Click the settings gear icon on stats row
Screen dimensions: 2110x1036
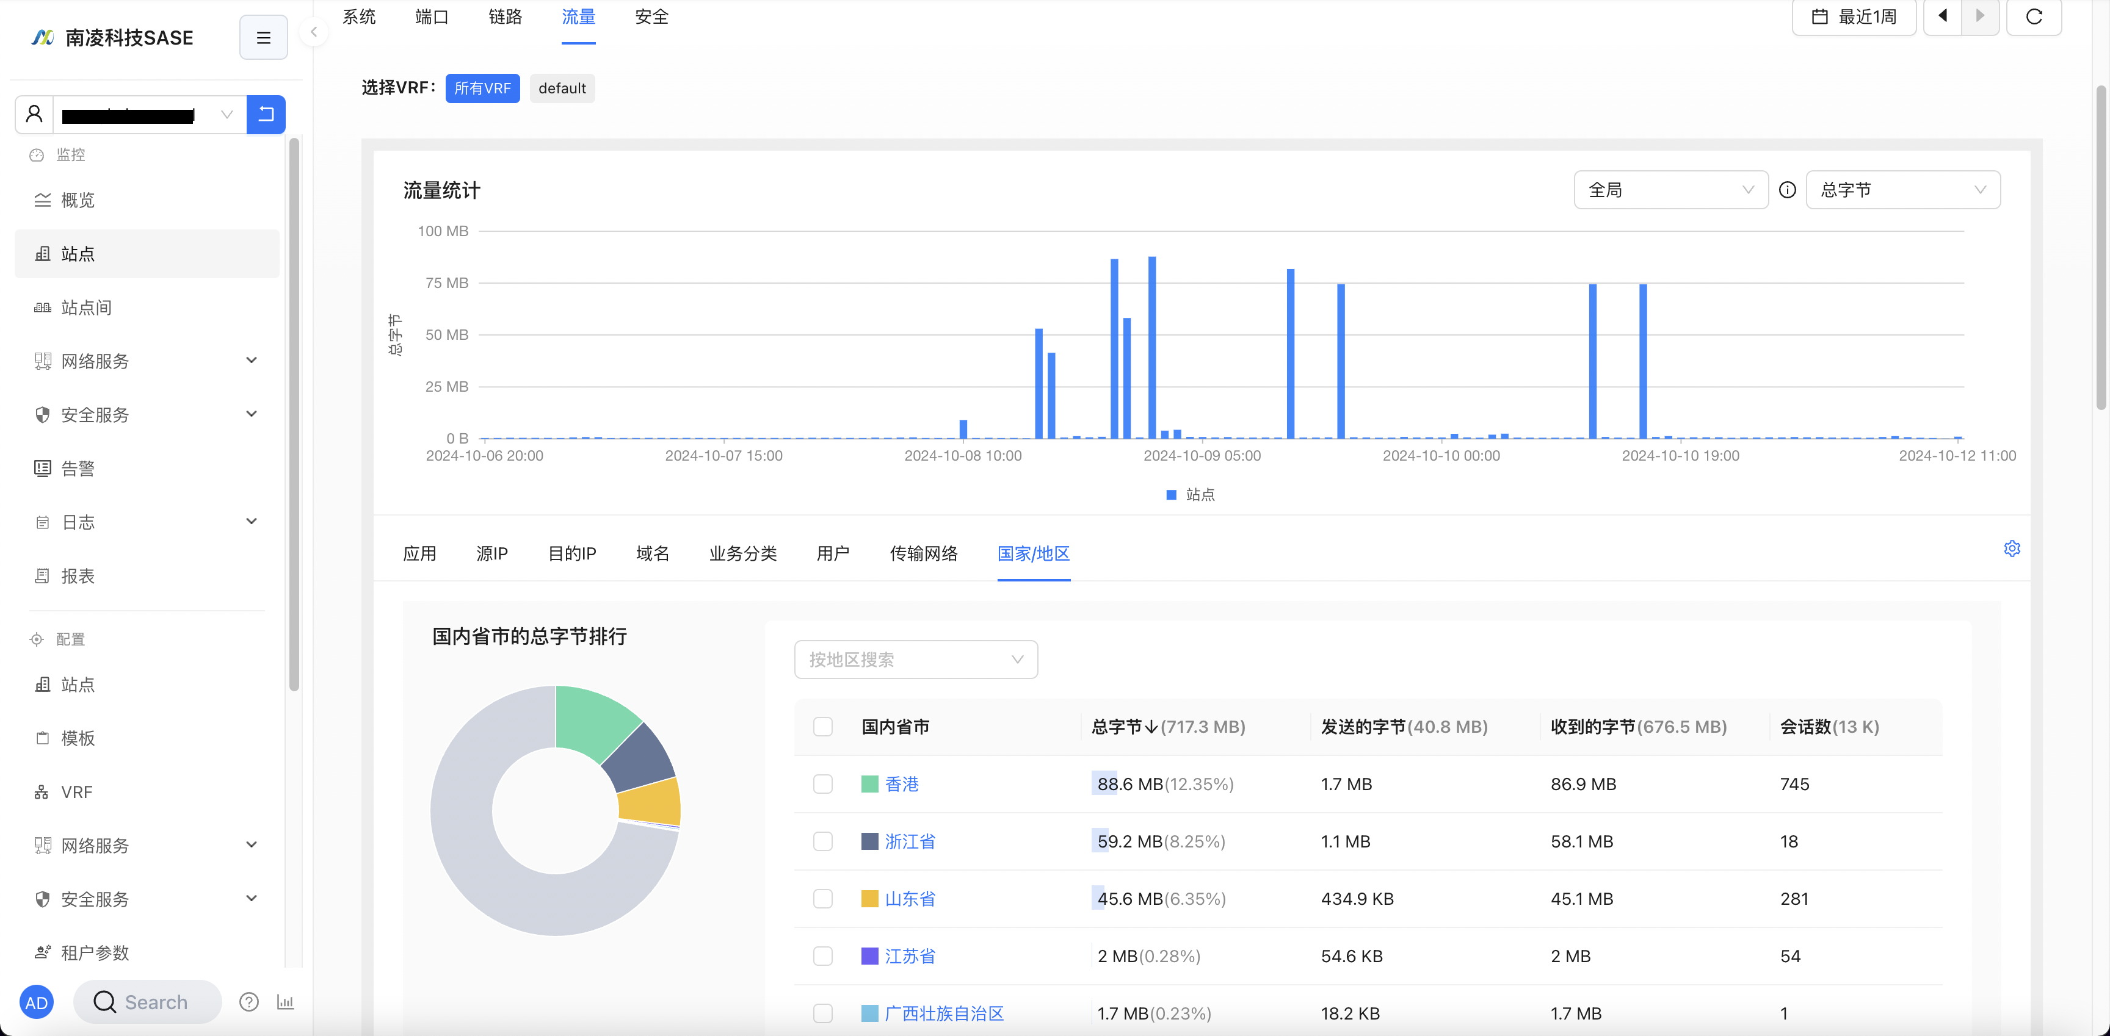(x=2012, y=548)
